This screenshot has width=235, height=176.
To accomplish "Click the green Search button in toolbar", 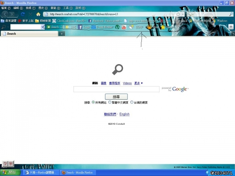I will click(53, 27).
